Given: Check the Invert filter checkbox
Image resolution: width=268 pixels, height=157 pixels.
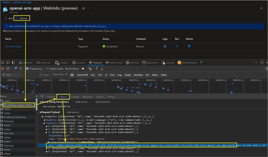Looking at the screenshot, I should coord(41,75).
